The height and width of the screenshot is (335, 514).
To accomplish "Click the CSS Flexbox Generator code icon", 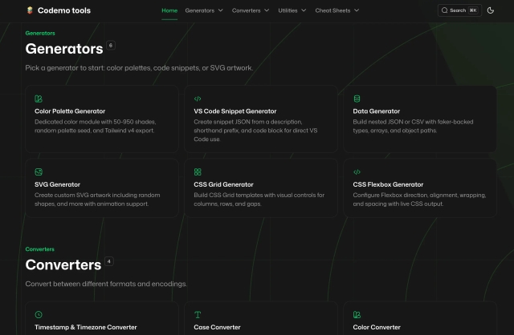I will pyautogui.click(x=357, y=172).
